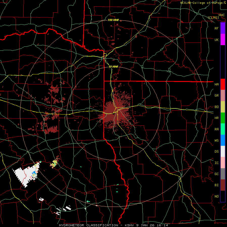
Task: Select the BI brown legend swatch
Action: point(223,185)
